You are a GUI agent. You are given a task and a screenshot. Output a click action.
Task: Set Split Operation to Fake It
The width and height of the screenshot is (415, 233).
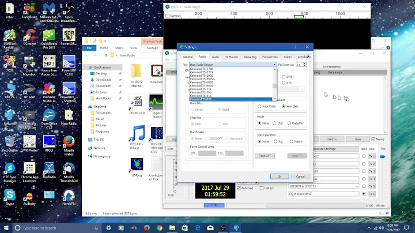click(292, 142)
